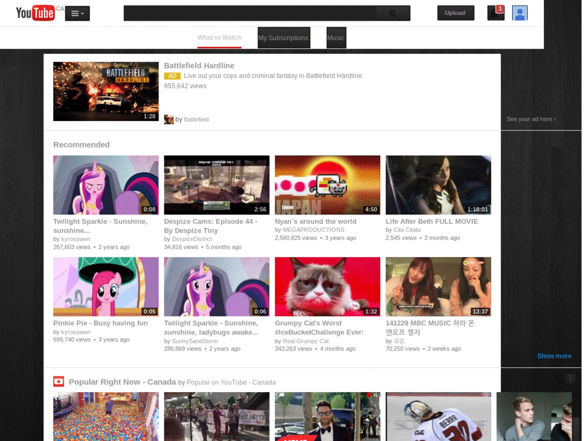Open the Battlefield Hardline ad thumbnail
The height and width of the screenshot is (441, 588).
pyautogui.click(x=106, y=91)
